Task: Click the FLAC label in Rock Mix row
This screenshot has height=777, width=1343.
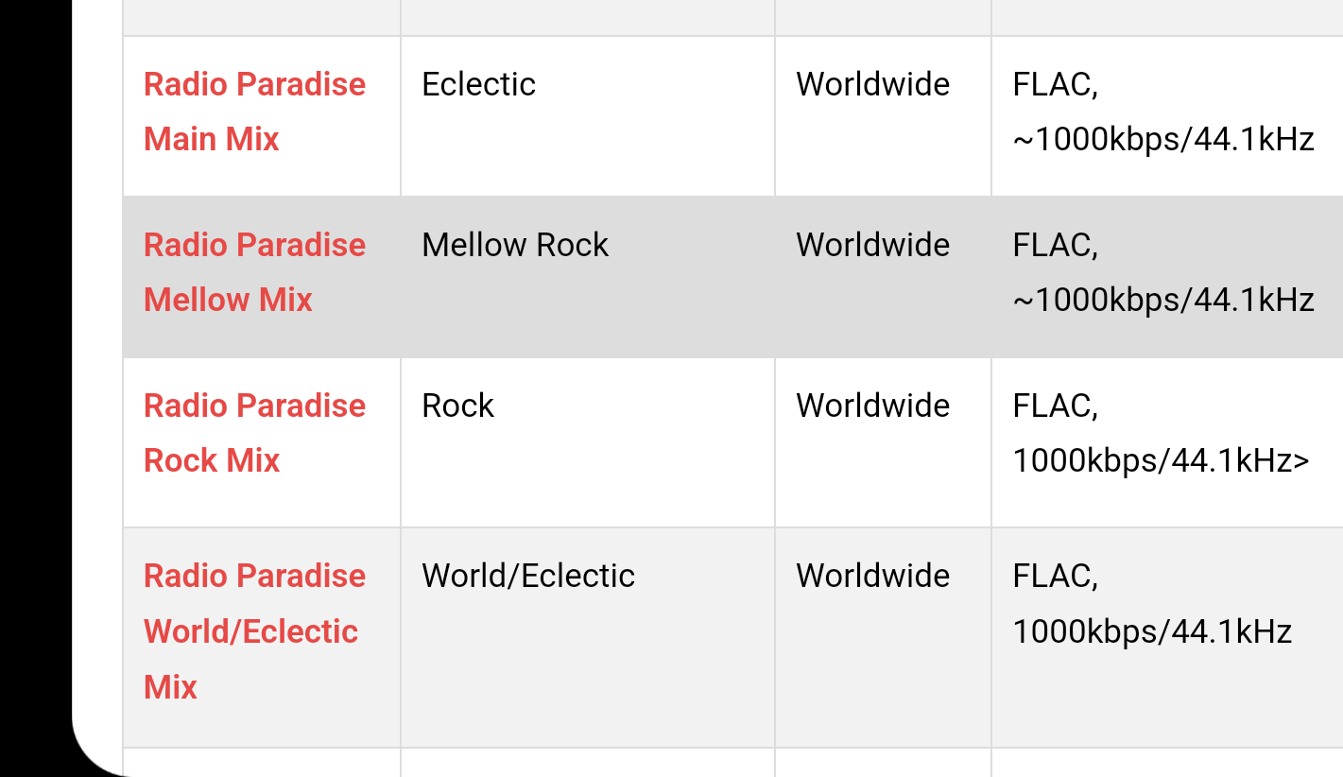Action: (x=1055, y=406)
